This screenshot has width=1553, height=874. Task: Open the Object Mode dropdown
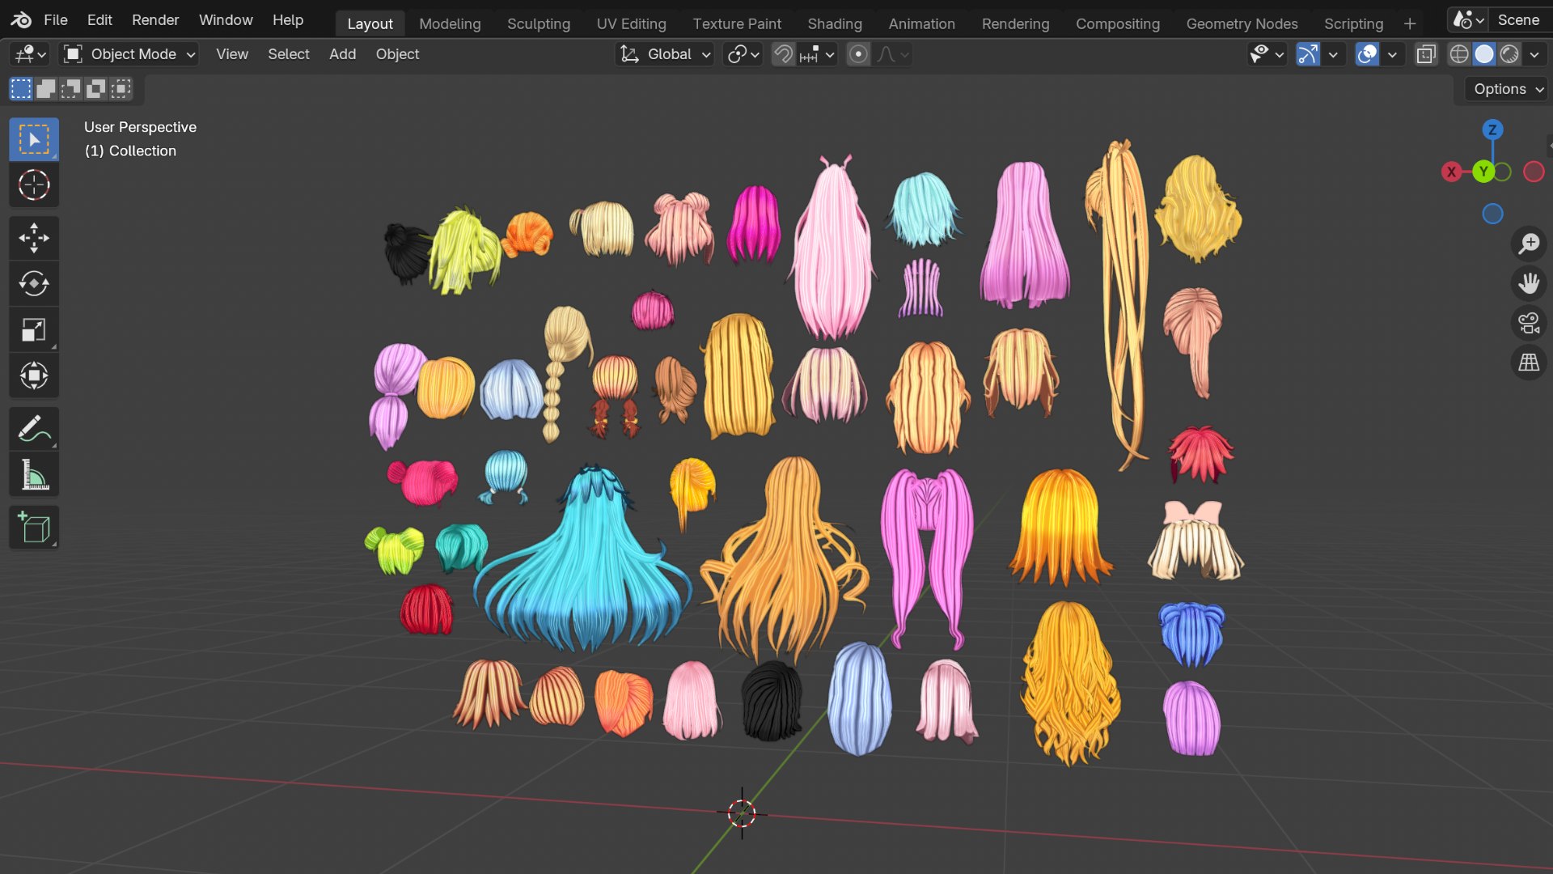(x=130, y=54)
